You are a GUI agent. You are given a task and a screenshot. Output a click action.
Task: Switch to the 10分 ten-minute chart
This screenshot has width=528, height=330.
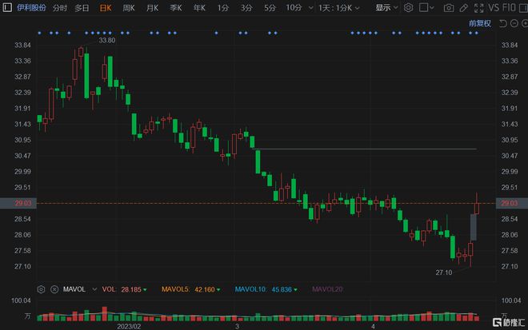294,8
